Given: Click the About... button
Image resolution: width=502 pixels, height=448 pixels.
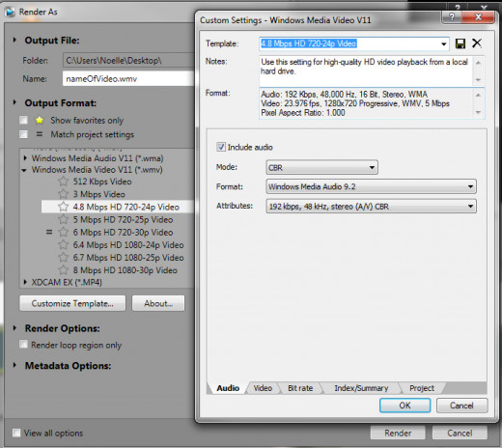Looking at the screenshot, I should point(158,303).
